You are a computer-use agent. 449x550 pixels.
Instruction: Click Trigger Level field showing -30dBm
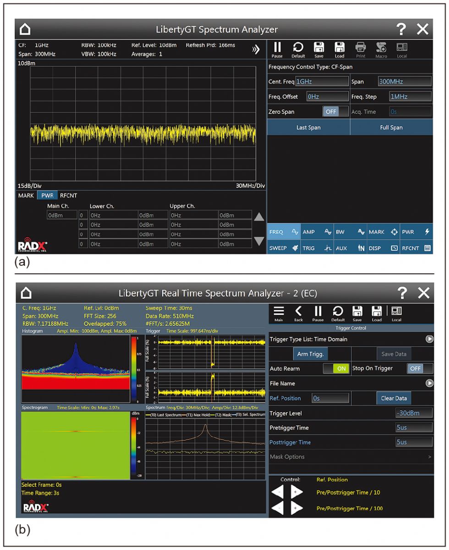[x=414, y=413]
